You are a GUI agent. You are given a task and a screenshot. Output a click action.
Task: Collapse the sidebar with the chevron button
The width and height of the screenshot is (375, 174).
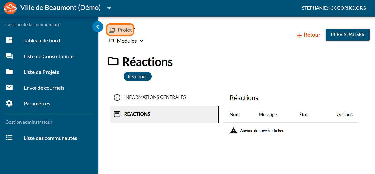(x=98, y=27)
